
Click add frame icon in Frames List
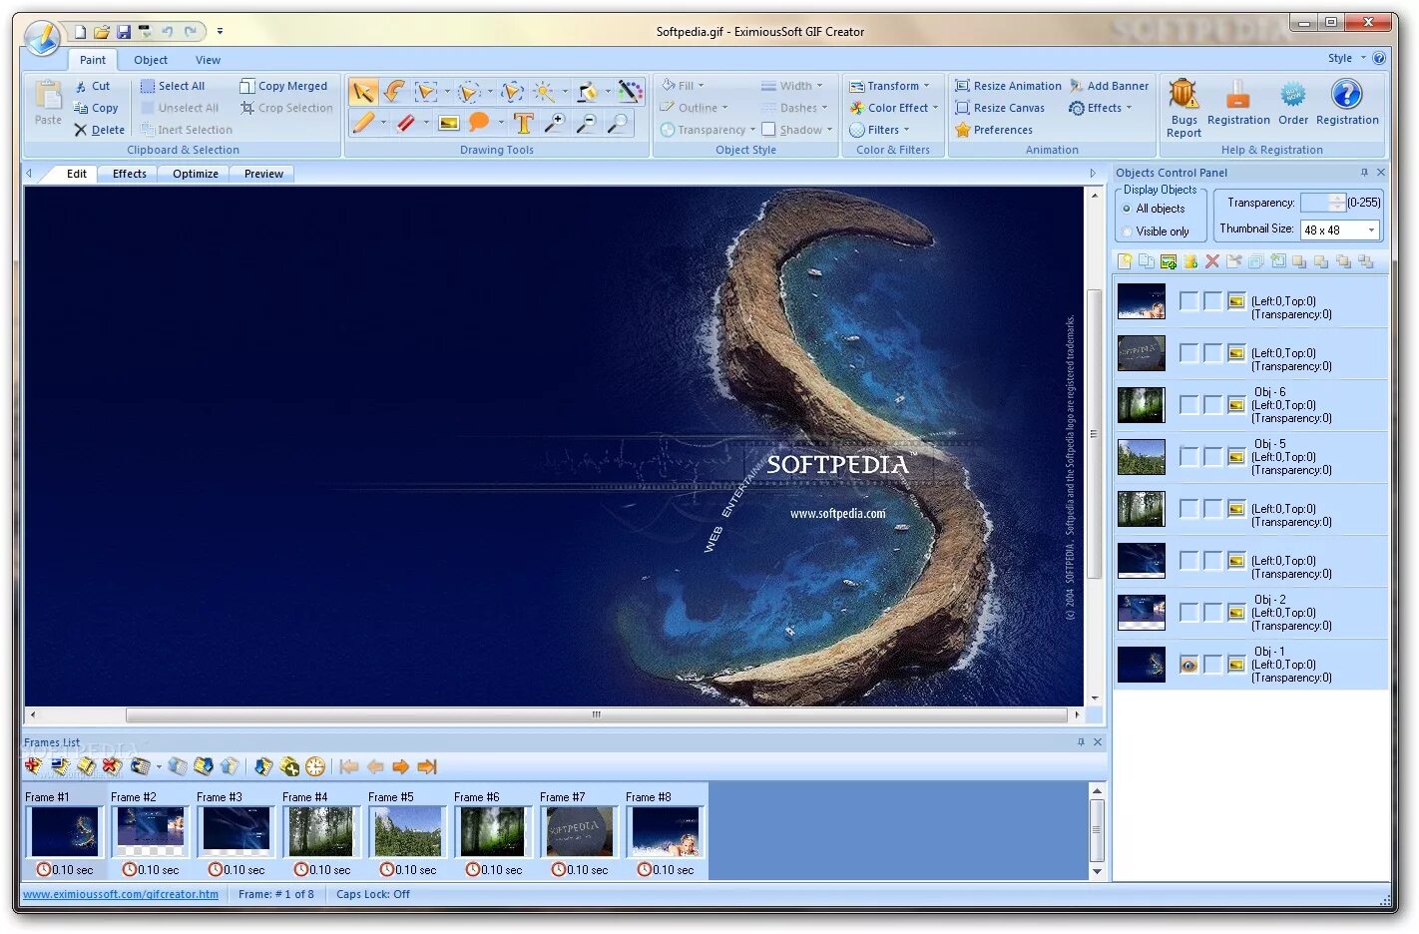coord(34,766)
